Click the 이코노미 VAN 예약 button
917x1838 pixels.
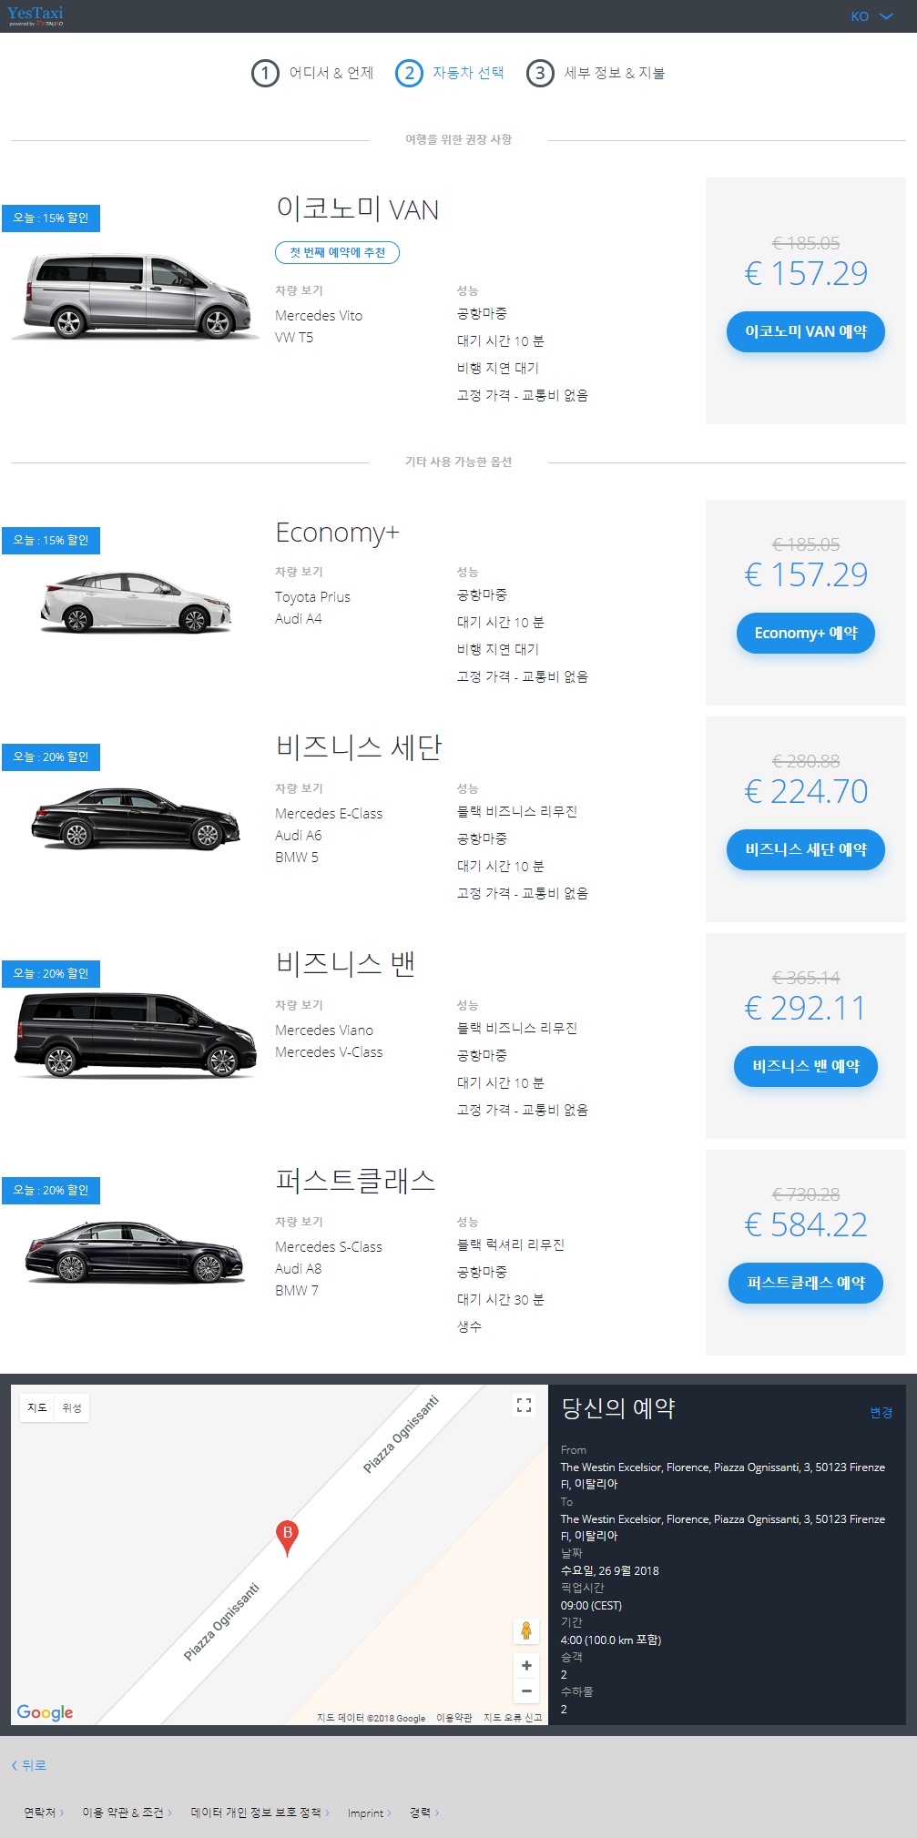pos(806,331)
